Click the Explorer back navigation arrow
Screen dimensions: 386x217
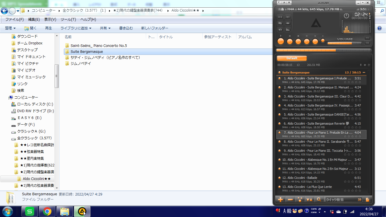(x=4, y=11)
